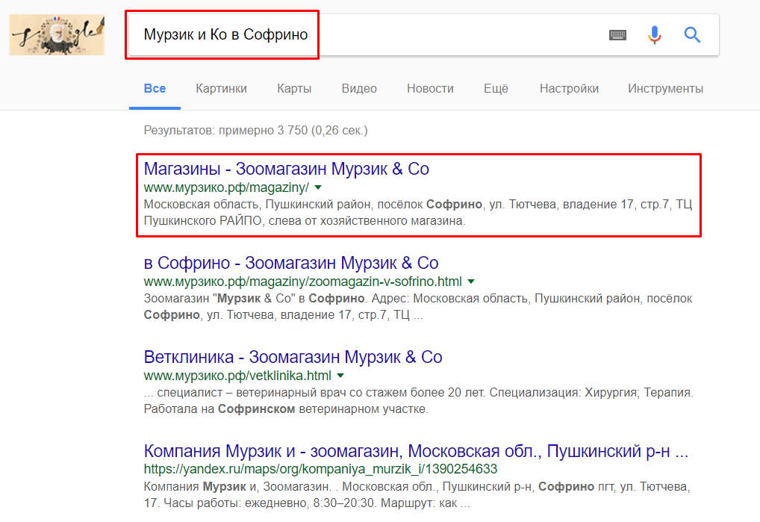Screen dimensions: 760x522
Task: Start voice search with microphone icon
Action: 655,35
